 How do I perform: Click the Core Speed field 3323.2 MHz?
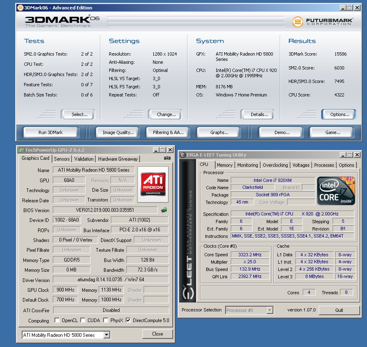point(250,255)
